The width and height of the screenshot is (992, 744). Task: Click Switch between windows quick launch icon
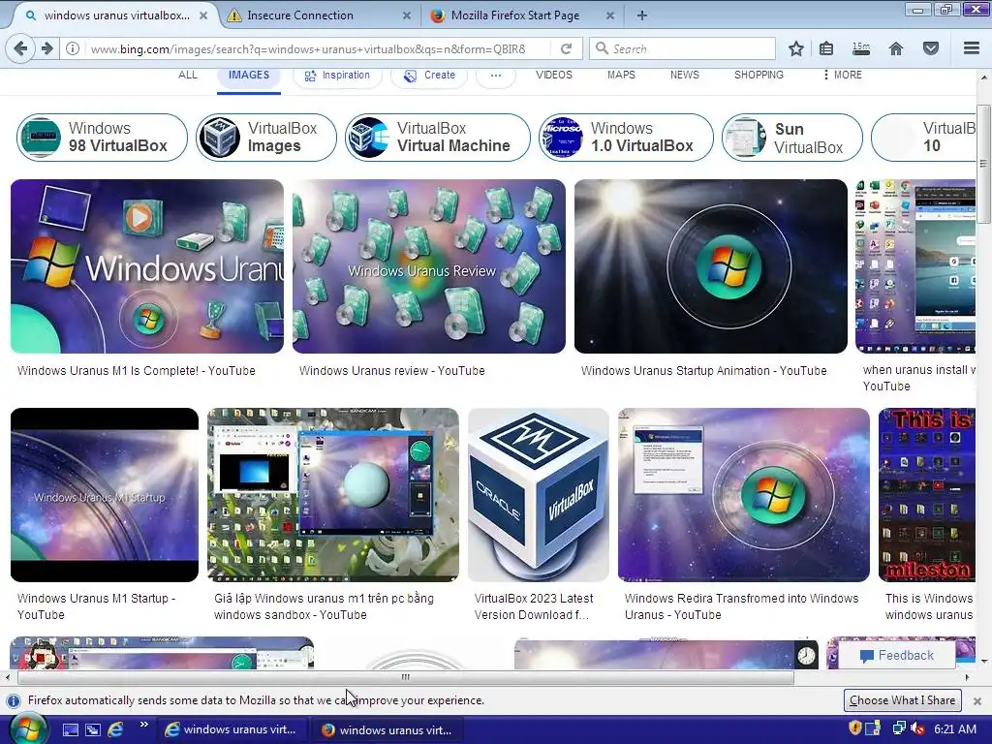(92, 730)
